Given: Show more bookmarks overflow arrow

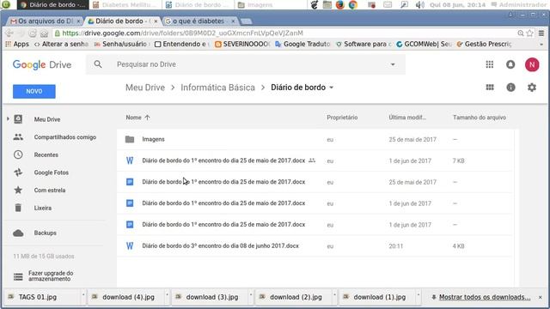Looking at the screenshot, I should (x=541, y=45).
